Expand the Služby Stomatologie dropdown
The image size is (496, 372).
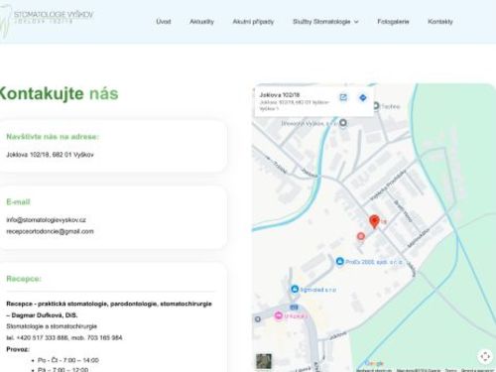point(325,22)
